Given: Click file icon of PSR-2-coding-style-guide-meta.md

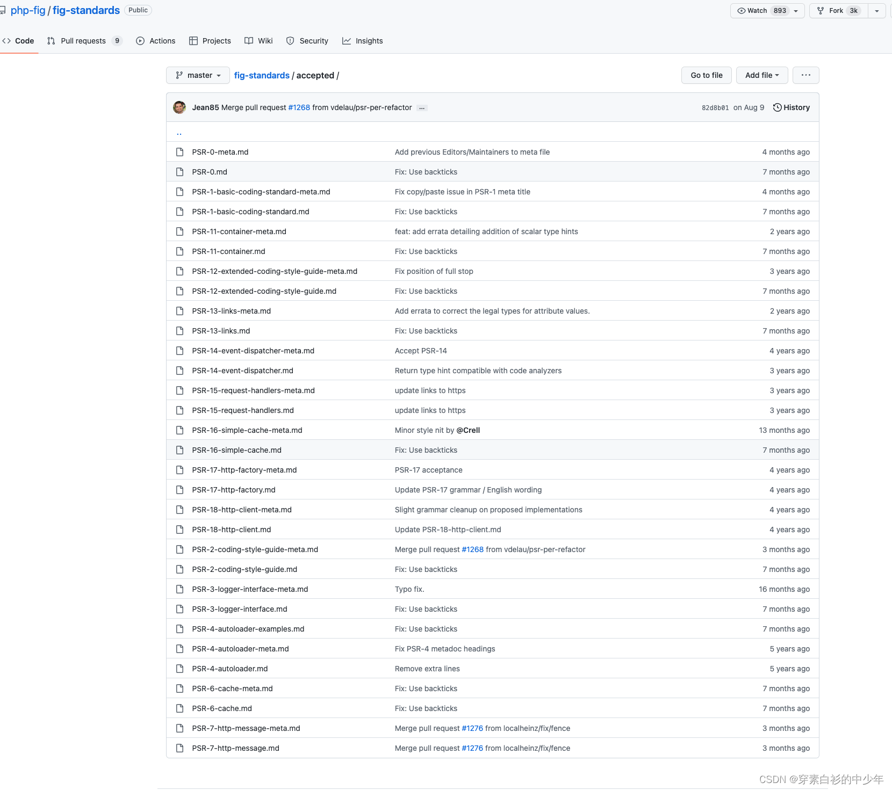Looking at the screenshot, I should pyautogui.click(x=180, y=549).
